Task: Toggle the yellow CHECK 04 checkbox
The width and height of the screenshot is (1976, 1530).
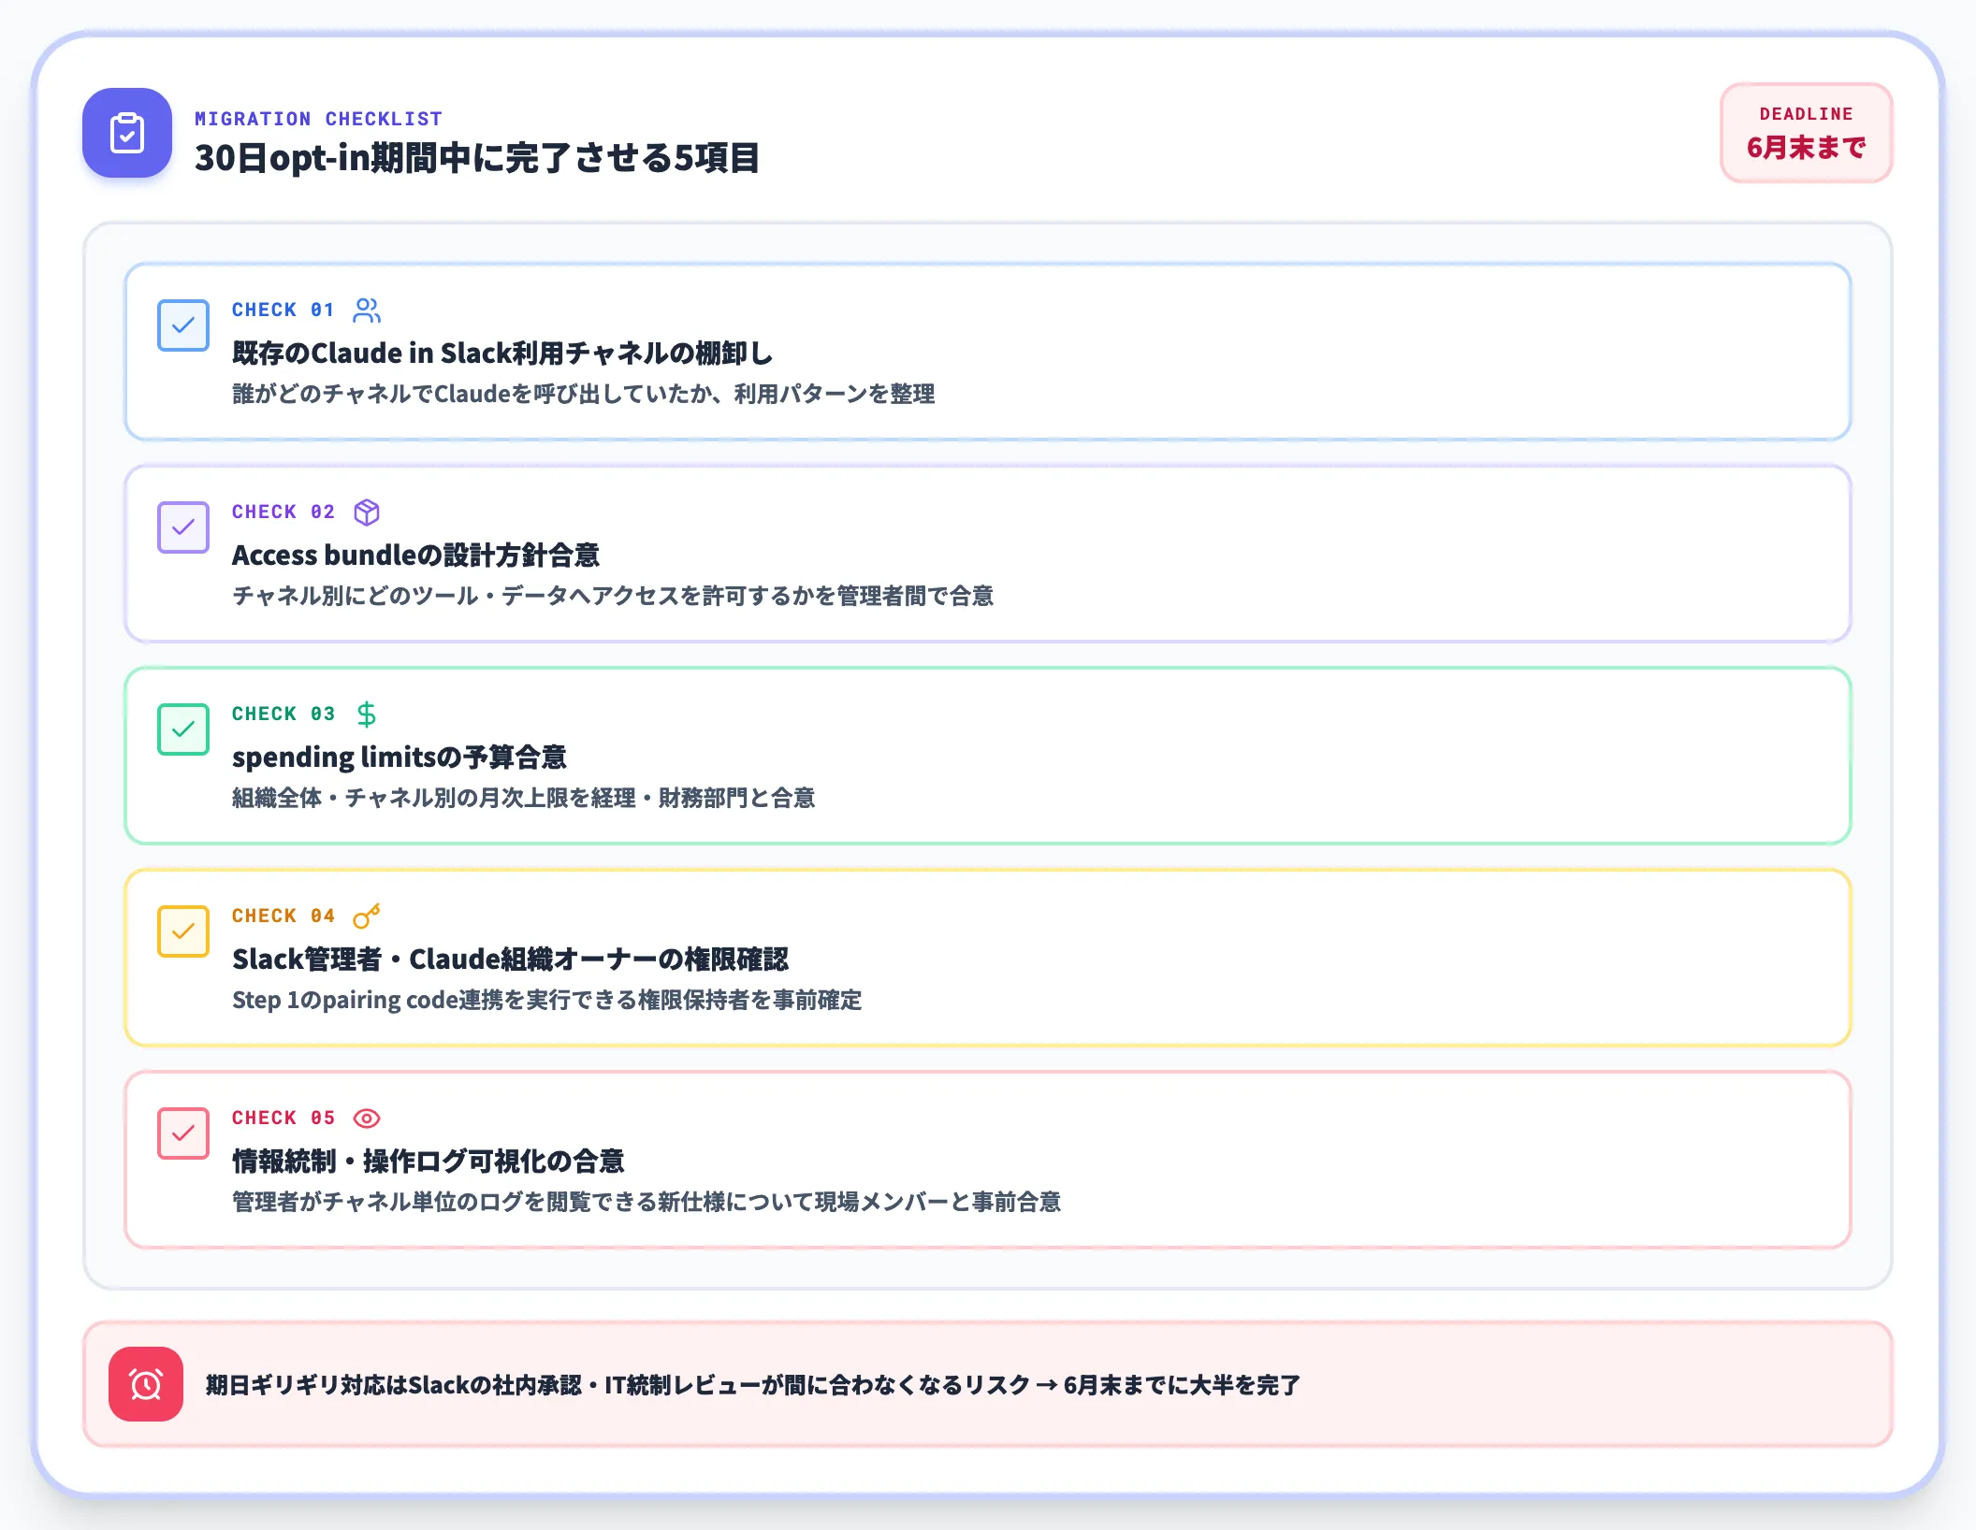Action: 183,931
